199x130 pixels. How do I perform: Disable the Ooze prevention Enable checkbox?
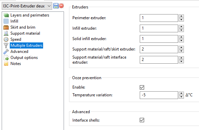tap(142, 87)
